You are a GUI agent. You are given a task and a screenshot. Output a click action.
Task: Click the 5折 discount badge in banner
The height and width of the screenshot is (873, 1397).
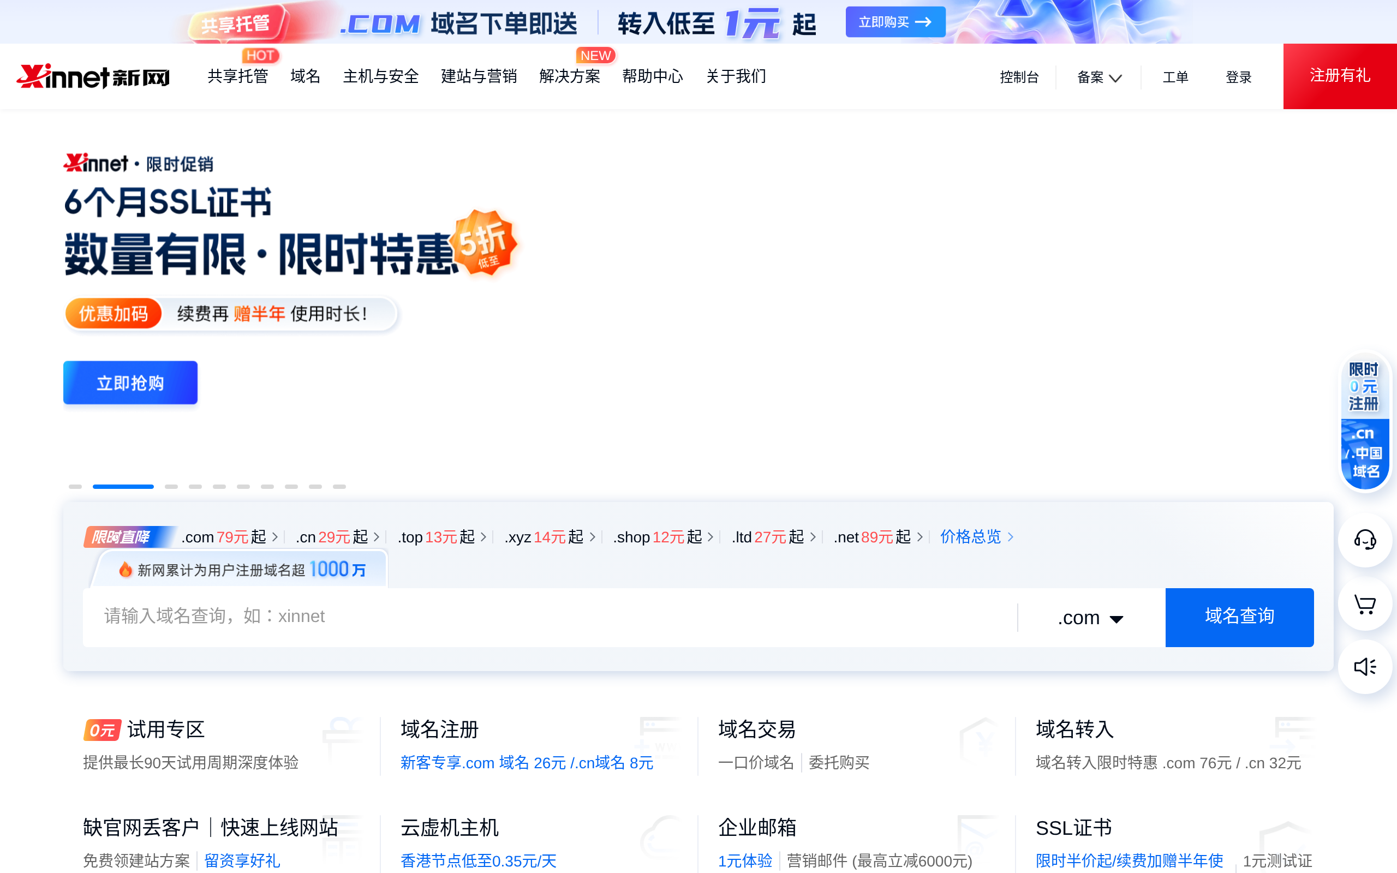pyautogui.click(x=485, y=242)
